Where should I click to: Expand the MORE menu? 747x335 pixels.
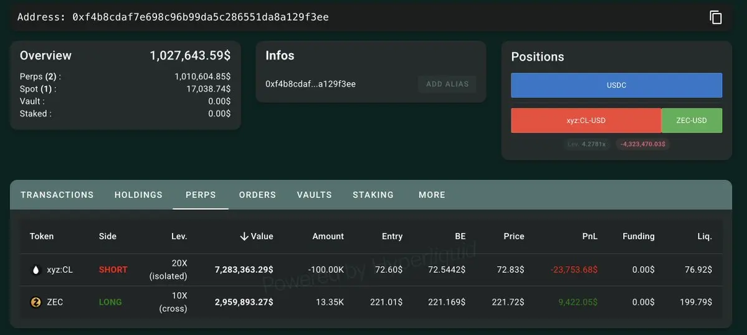(432, 195)
